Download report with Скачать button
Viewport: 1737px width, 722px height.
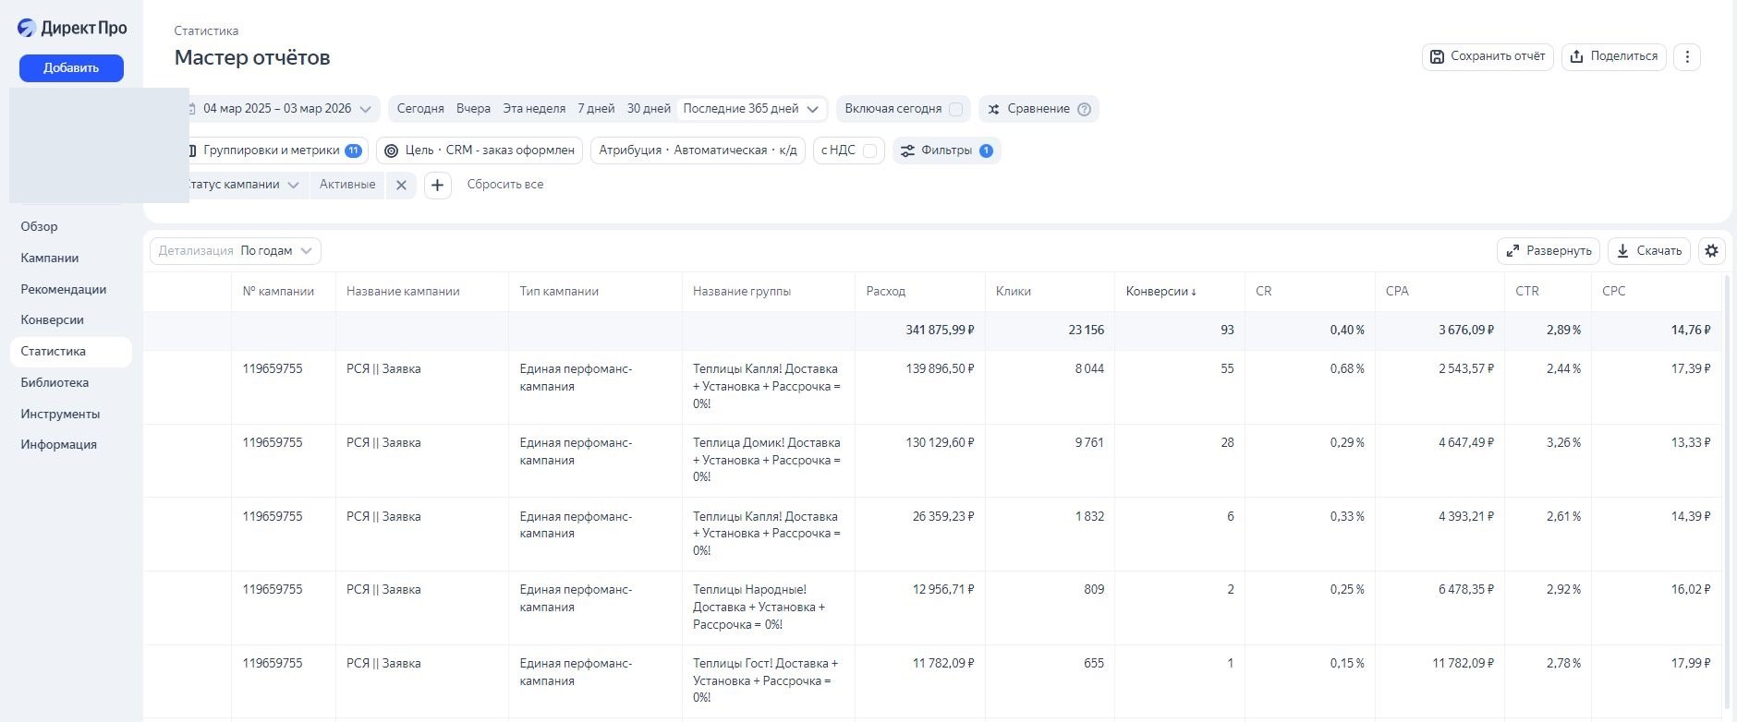1649,250
